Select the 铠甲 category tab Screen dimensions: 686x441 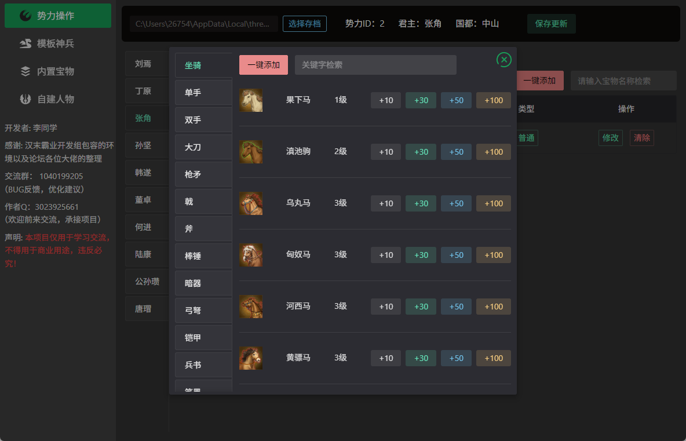pos(203,338)
